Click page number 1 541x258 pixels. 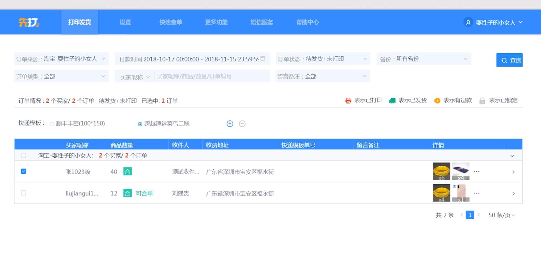tap(470, 215)
